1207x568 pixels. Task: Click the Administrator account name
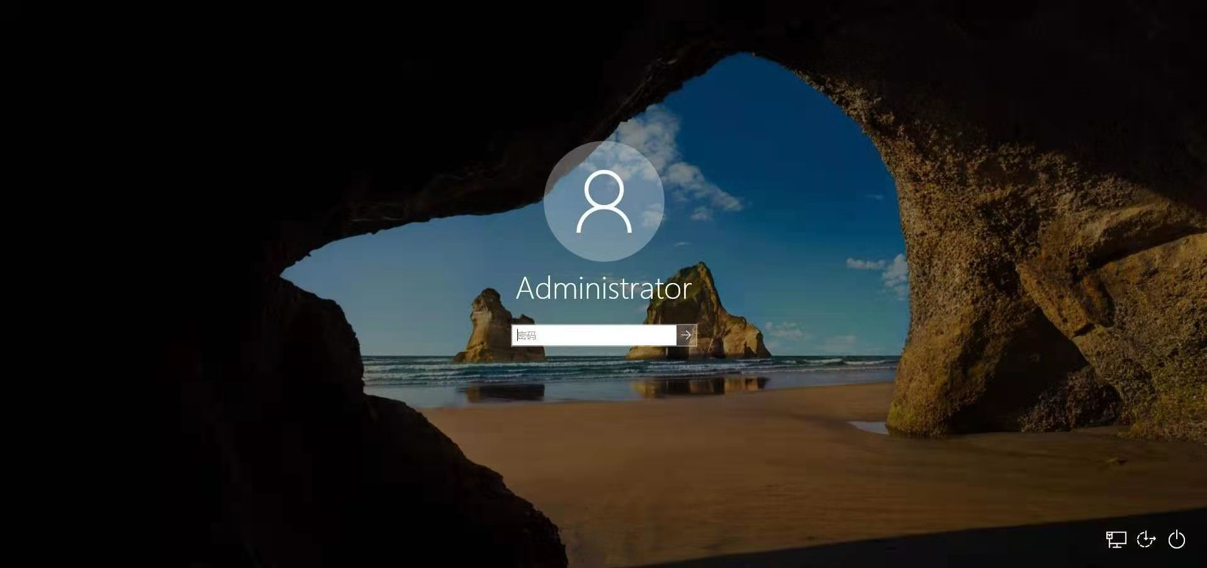pos(604,289)
